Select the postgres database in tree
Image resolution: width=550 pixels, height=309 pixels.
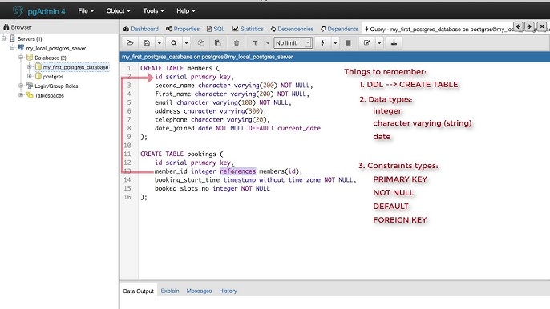point(53,77)
